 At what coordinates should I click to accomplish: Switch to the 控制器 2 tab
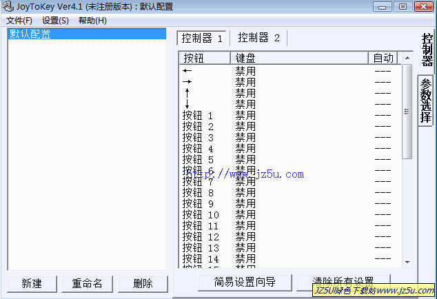click(258, 38)
